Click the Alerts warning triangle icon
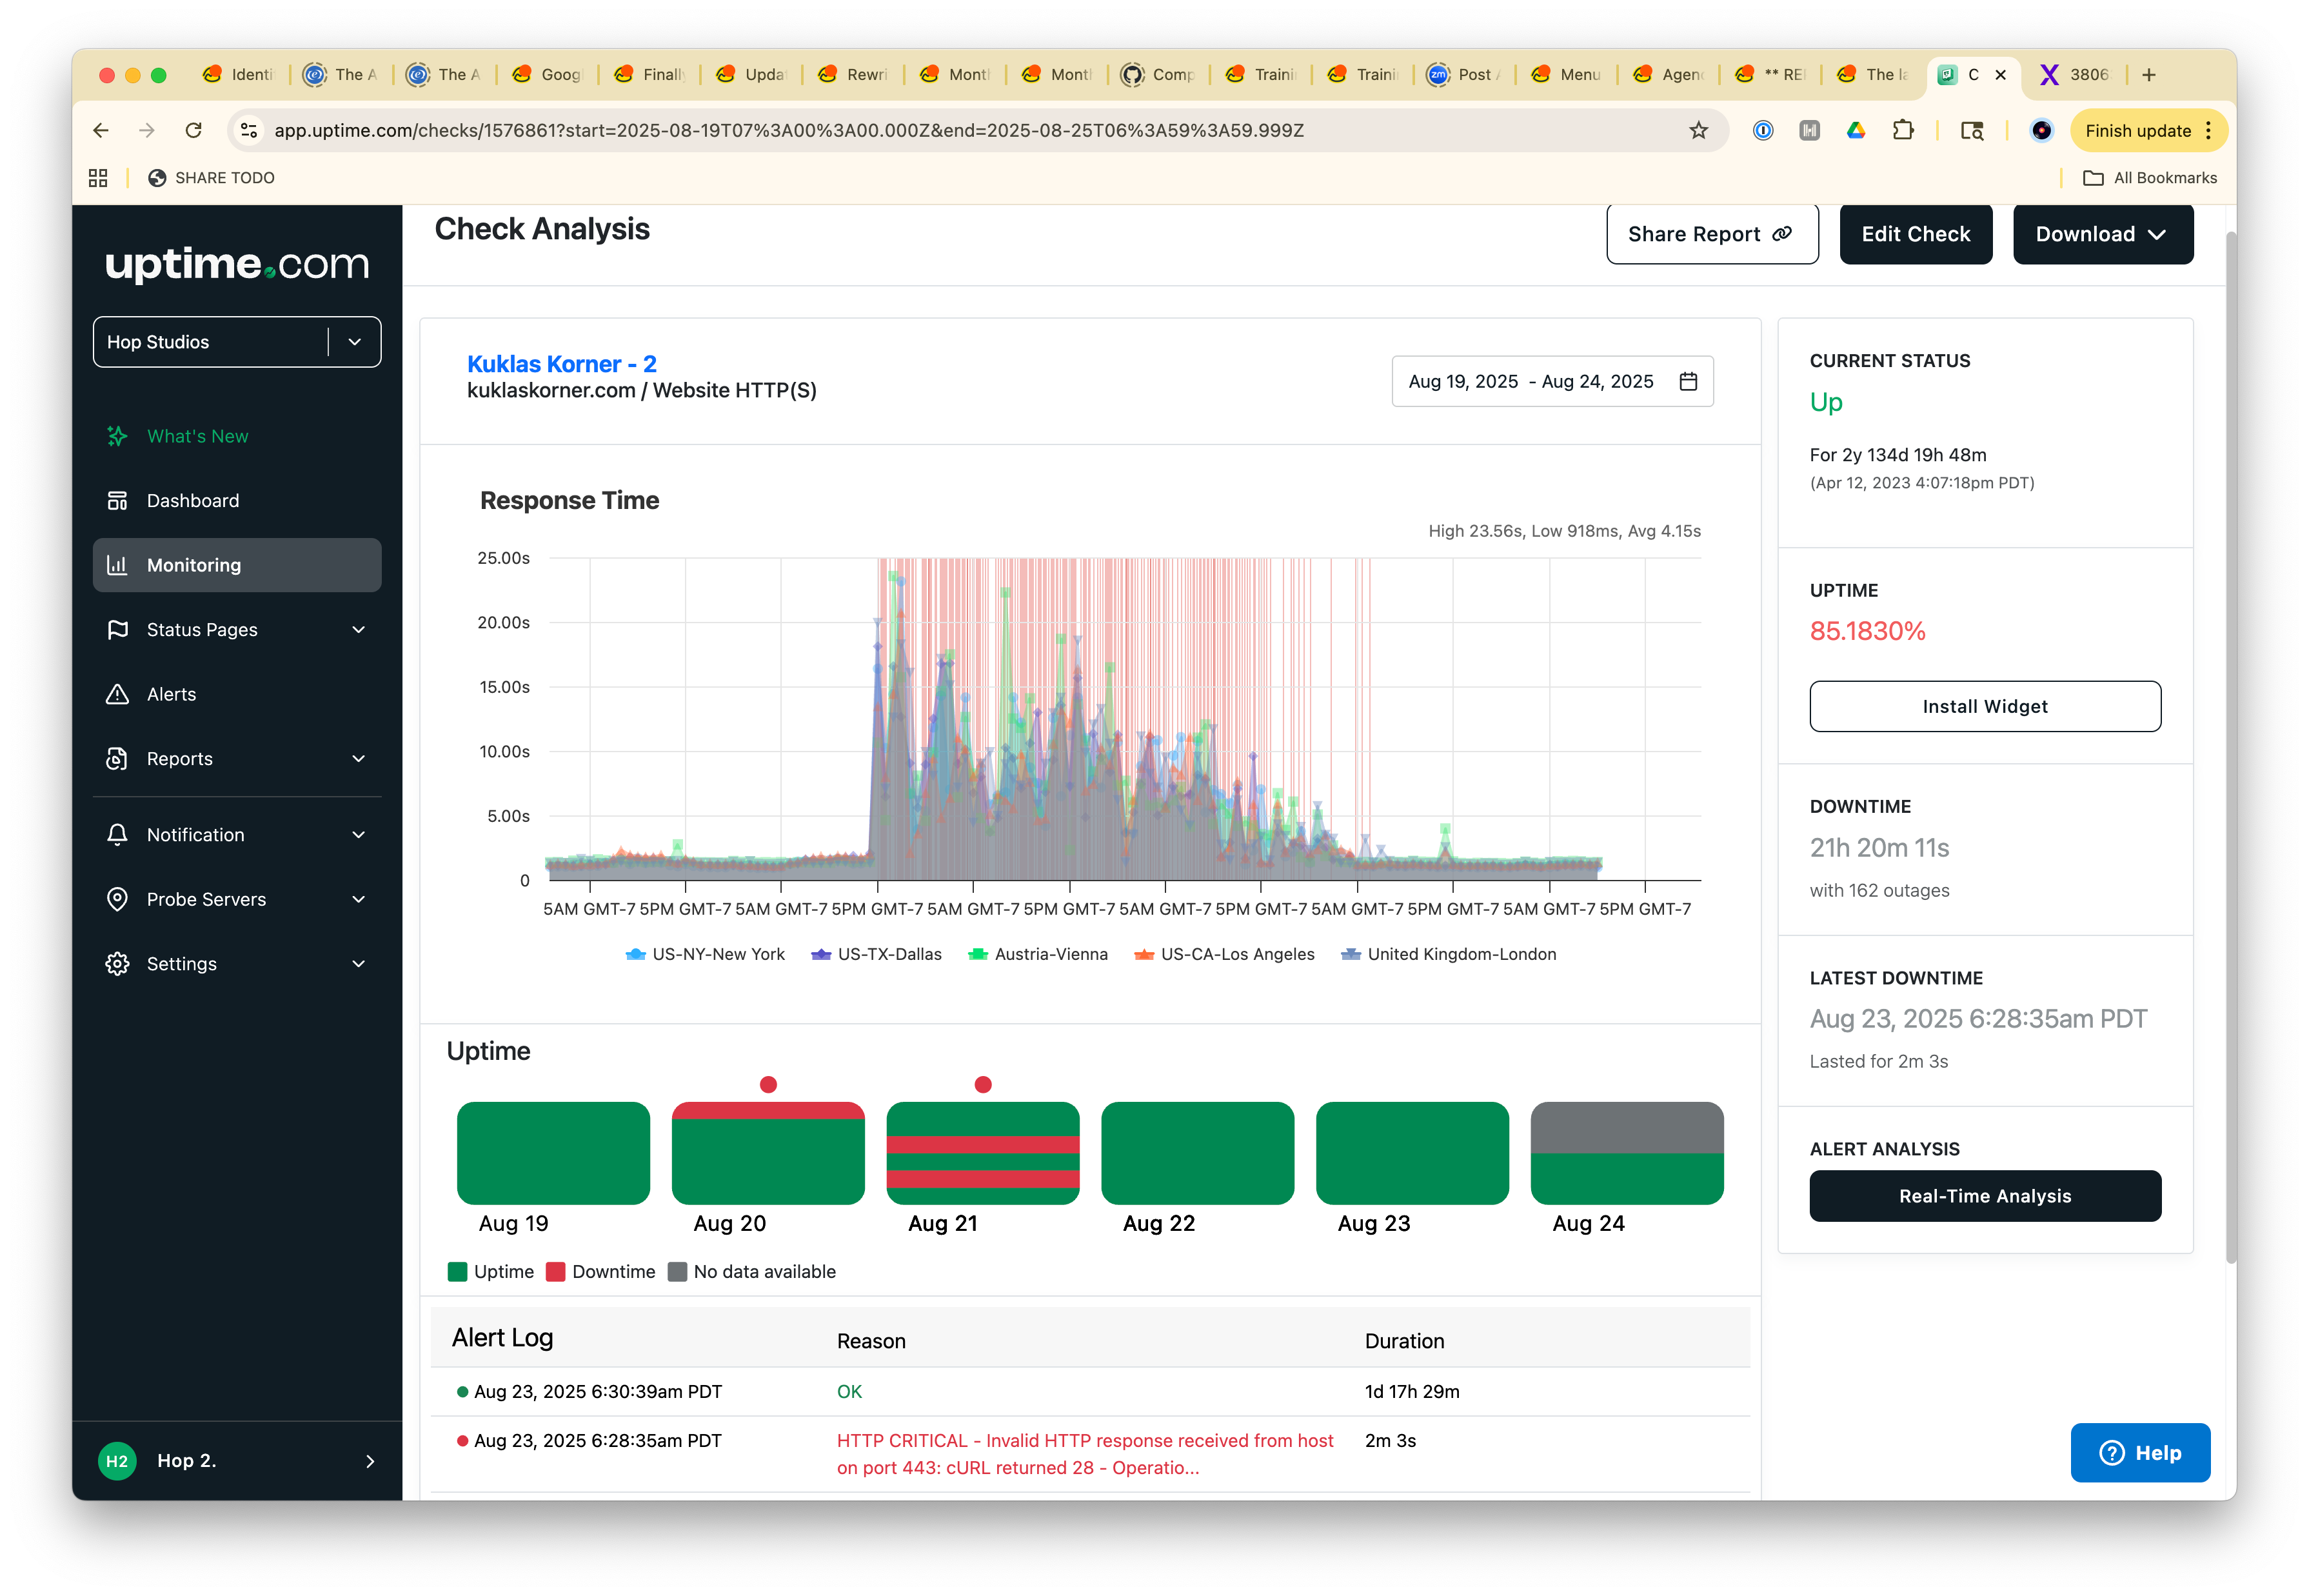 pos(118,694)
